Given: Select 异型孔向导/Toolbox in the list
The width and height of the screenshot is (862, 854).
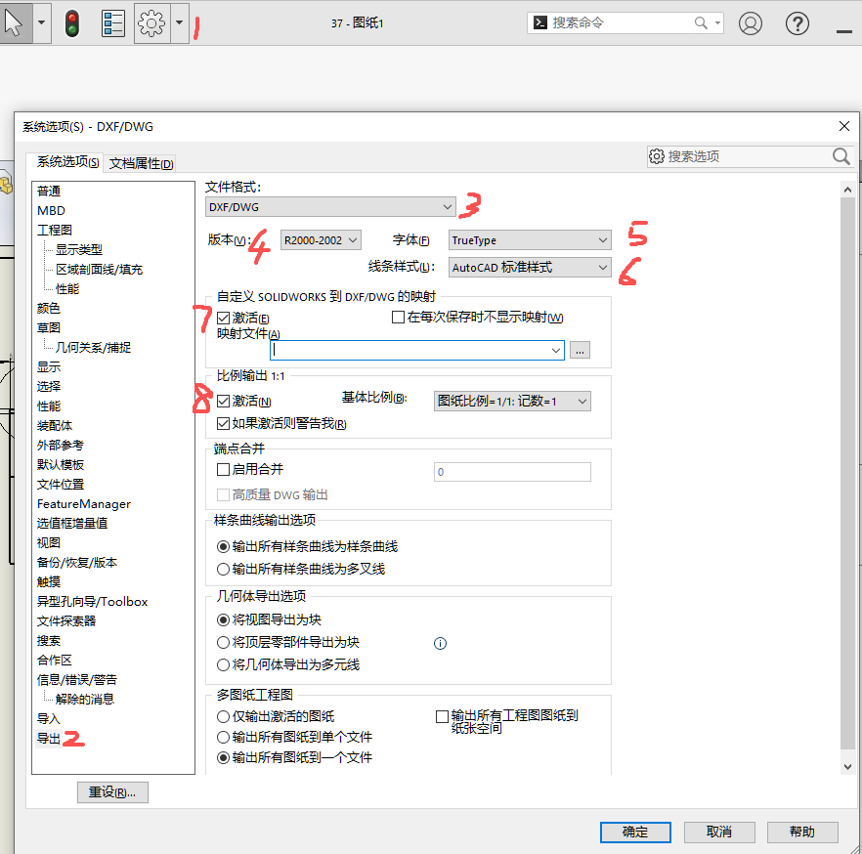Looking at the screenshot, I should (92, 602).
